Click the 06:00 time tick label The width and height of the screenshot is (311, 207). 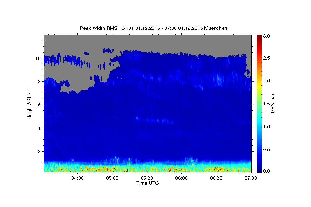point(181,178)
